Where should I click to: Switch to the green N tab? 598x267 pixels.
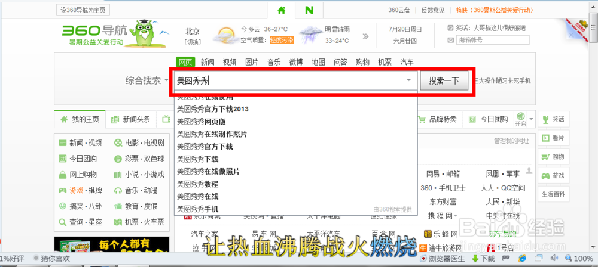[309, 10]
